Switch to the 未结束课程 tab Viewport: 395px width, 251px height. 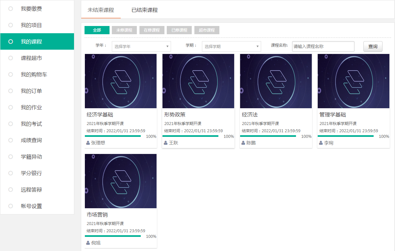[x=101, y=10]
